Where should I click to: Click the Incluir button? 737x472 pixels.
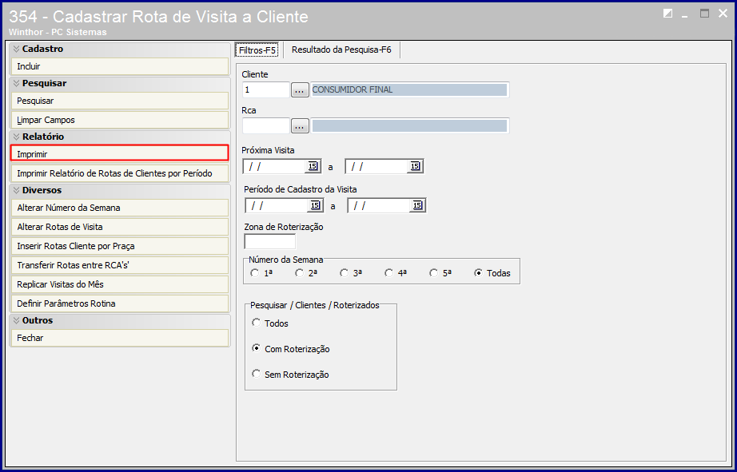(119, 66)
